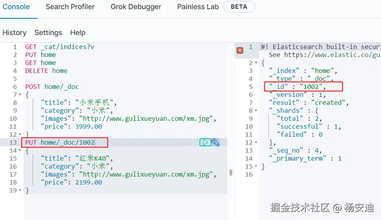
Task: Open the Search Profiler tab
Action: click(70, 7)
